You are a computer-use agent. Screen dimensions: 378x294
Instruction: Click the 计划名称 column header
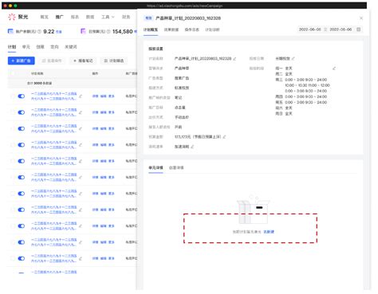(37, 73)
